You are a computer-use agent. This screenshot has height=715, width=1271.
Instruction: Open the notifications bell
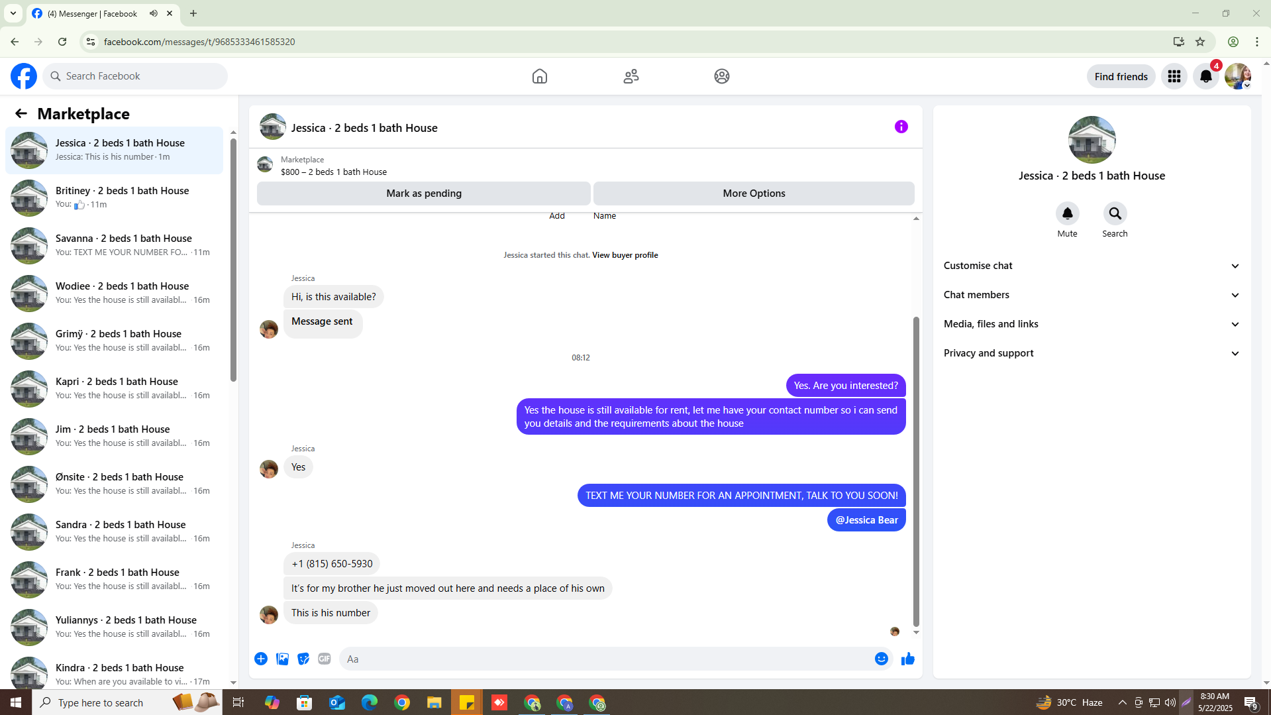tap(1206, 76)
